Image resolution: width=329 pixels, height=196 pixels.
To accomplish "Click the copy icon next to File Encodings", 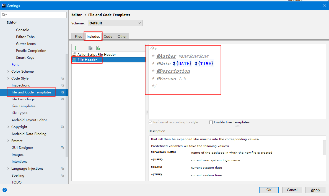I will [62, 99].
